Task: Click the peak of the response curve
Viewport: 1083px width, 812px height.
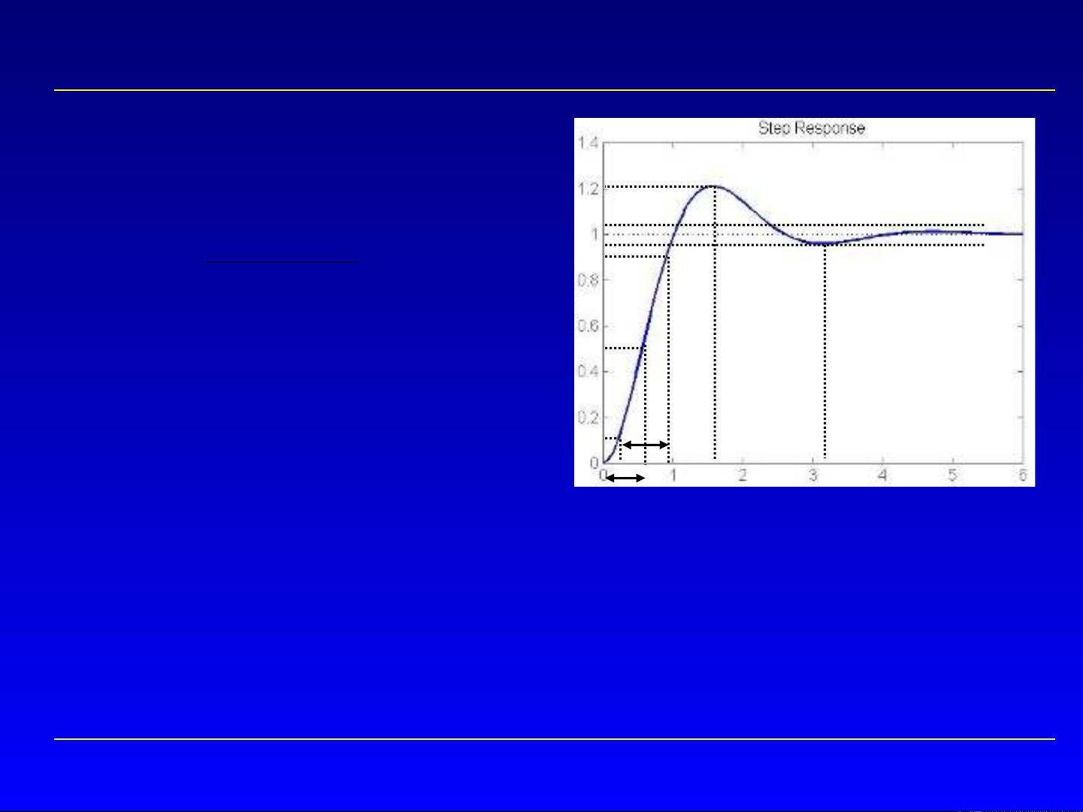Action: 713,186
